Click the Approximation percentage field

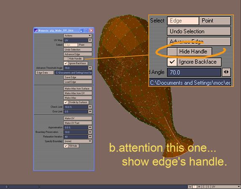[75, 127]
